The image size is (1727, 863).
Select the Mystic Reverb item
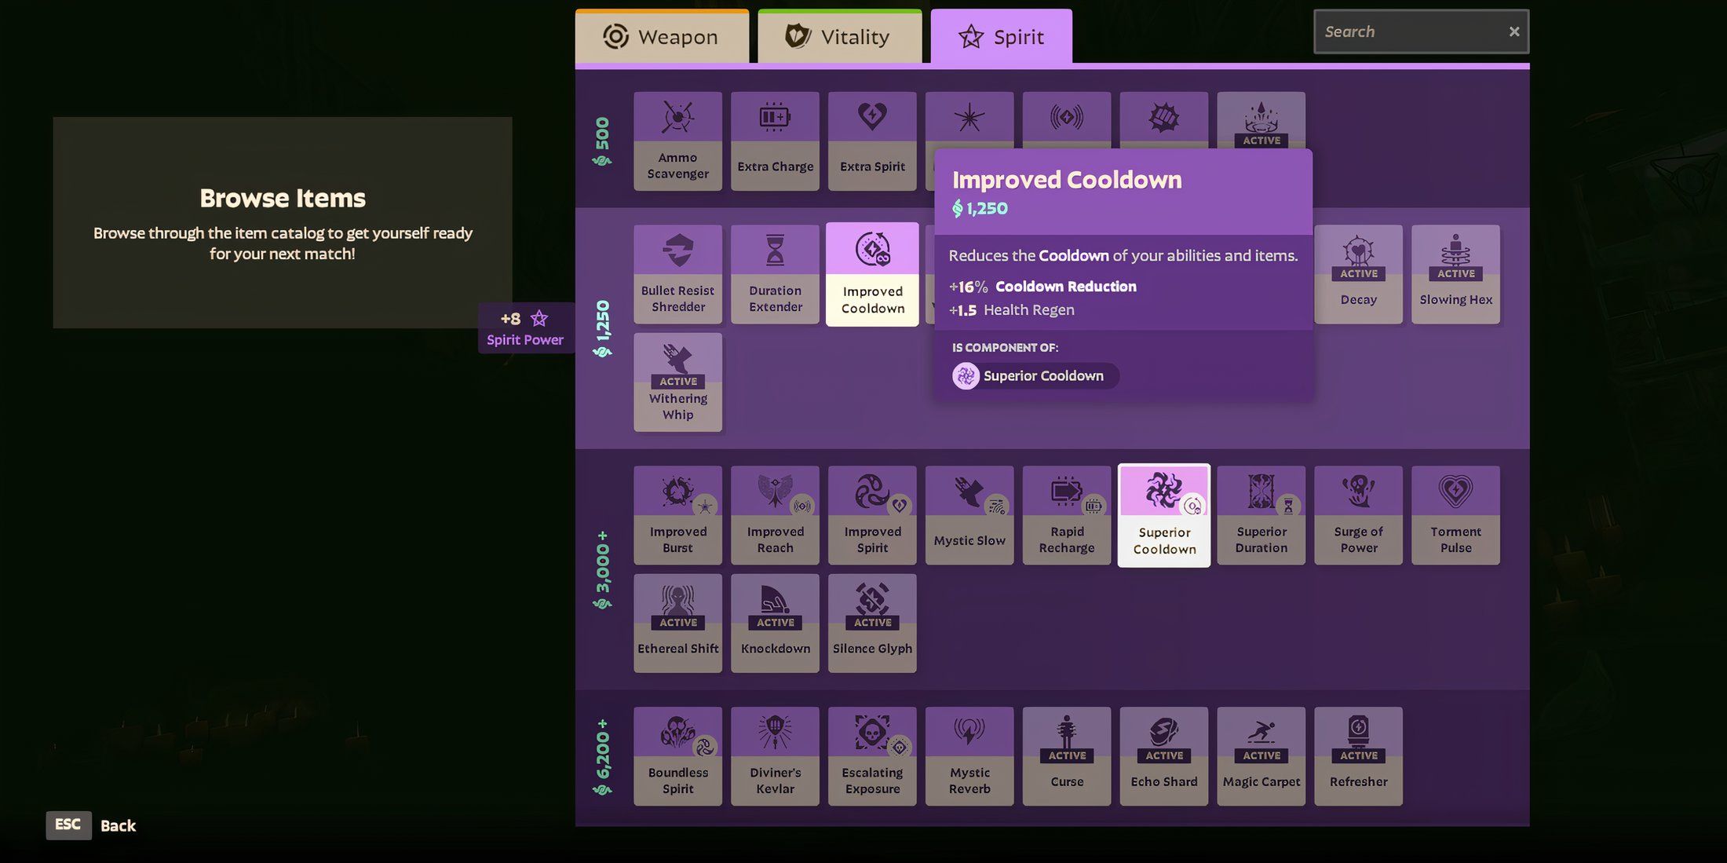point(969,756)
